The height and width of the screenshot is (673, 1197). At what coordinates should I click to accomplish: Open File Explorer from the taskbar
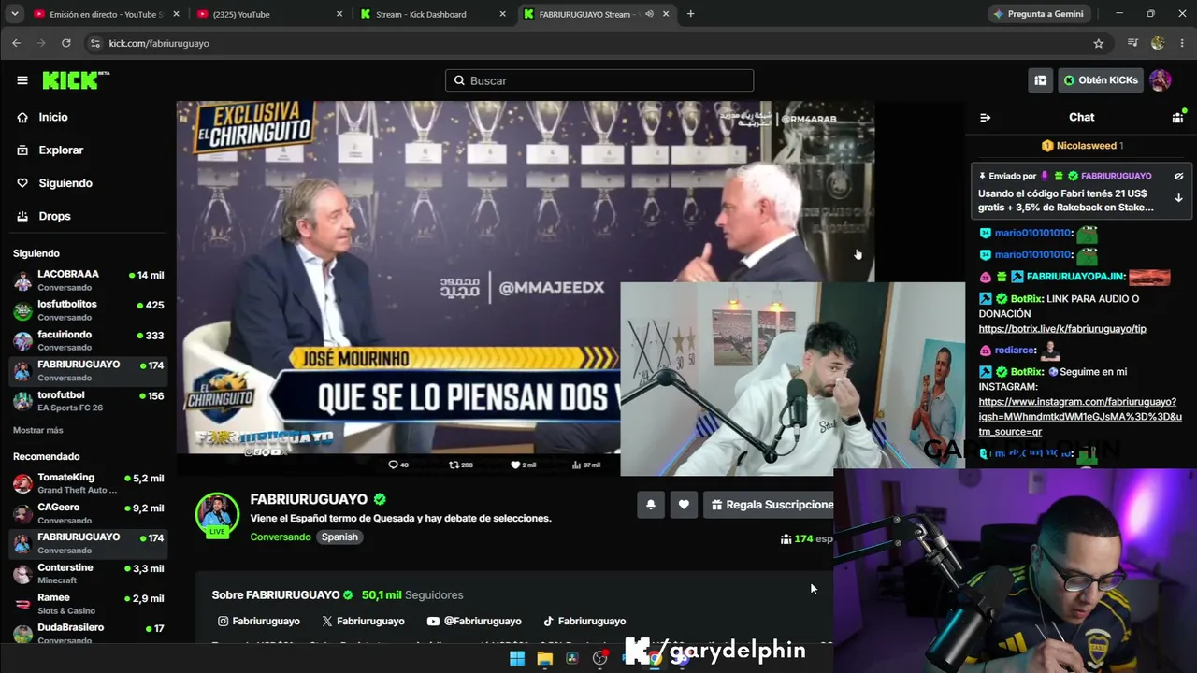click(544, 658)
